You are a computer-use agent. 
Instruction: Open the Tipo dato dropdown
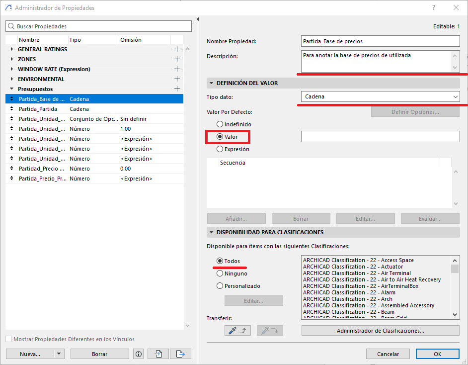click(380, 97)
